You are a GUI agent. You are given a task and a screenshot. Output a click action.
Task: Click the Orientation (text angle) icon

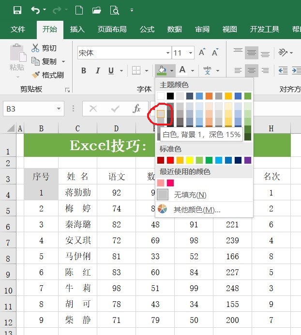point(283,53)
